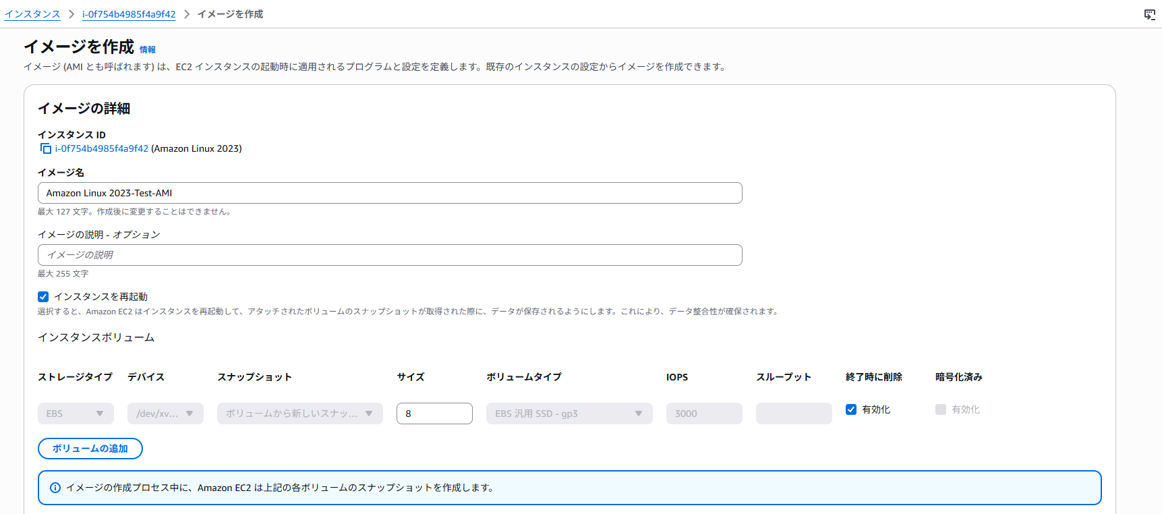Click the copy instance ID icon
1162x514 pixels.
[x=45, y=148]
